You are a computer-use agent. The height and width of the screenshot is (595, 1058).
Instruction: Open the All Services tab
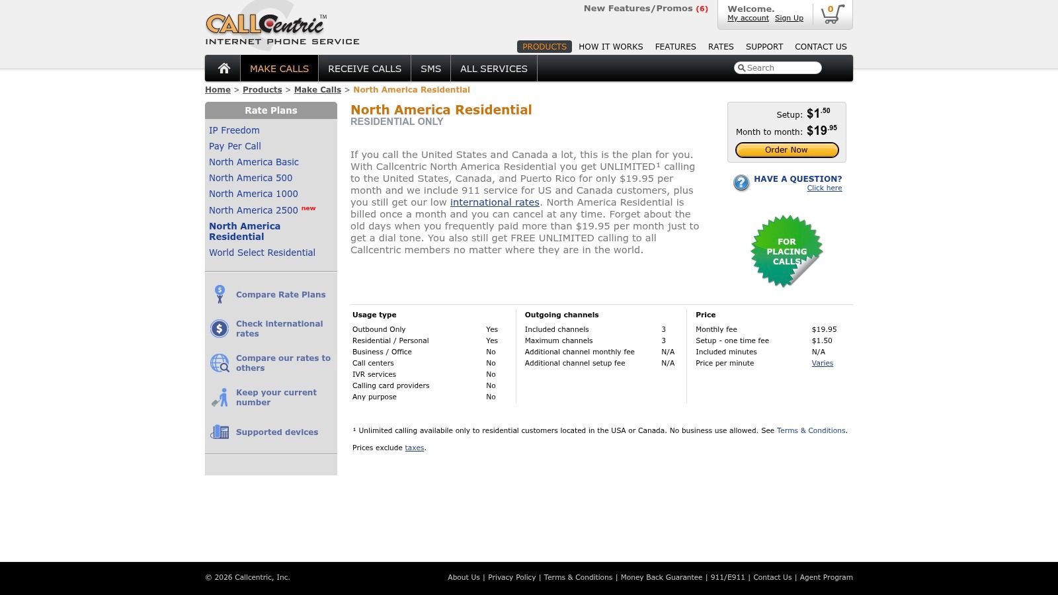494,69
